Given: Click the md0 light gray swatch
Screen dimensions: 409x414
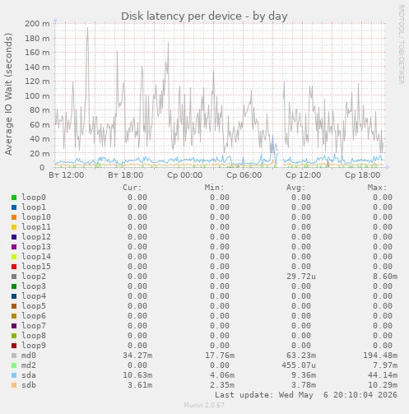Looking at the screenshot, I should tap(14, 356).
